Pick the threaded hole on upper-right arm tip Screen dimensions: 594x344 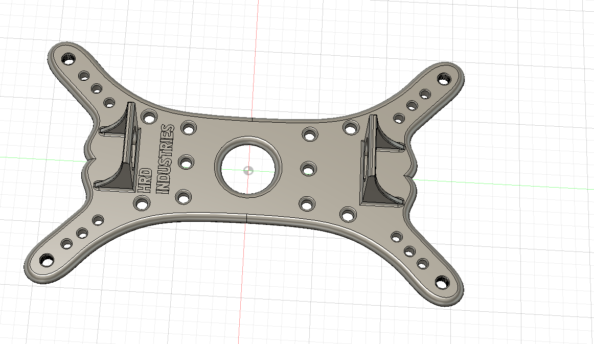(x=444, y=79)
